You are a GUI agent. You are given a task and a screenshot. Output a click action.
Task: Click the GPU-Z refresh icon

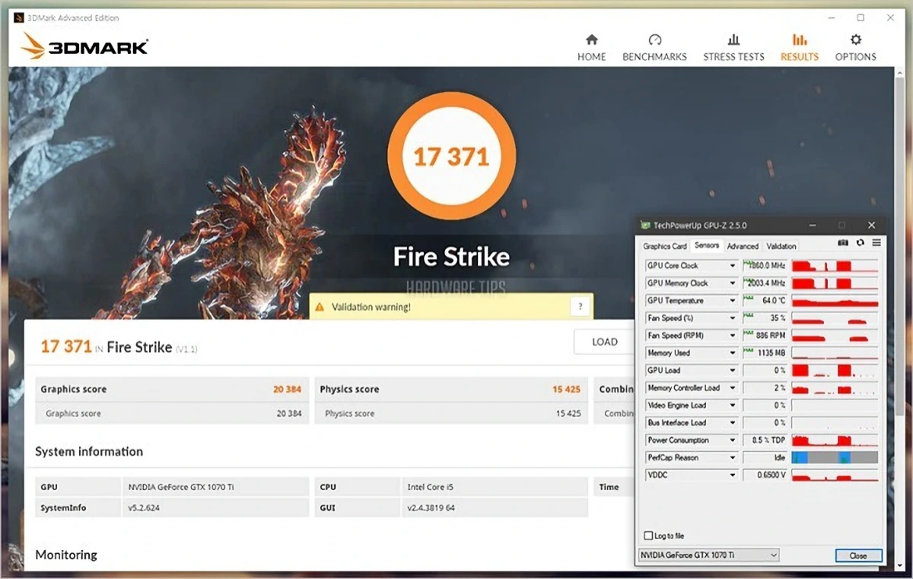pyautogui.click(x=860, y=243)
